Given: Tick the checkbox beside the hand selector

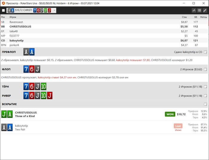Looking at the screenshot, I should (4, 10).
